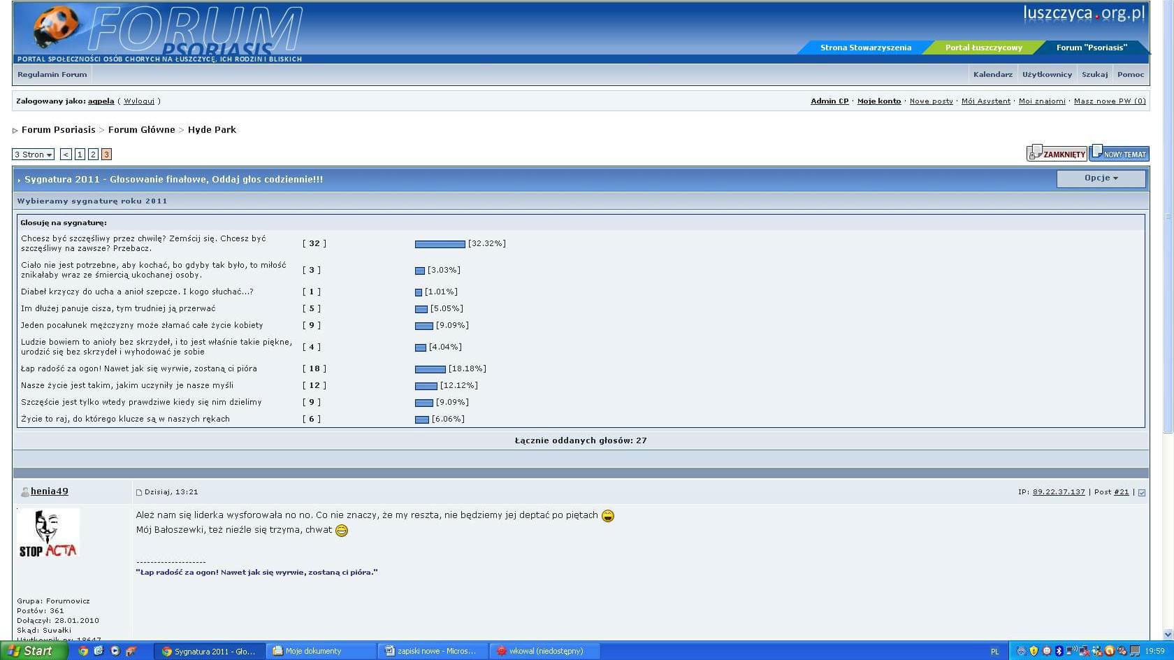Switch to Strona Stowarzyszenia tab
The image size is (1174, 660).
[865, 48]
